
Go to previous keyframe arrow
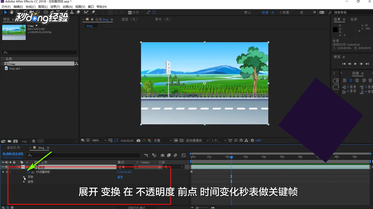(3, 172)
